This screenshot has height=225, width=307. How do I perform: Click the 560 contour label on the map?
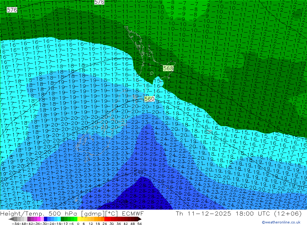(149, 99)
